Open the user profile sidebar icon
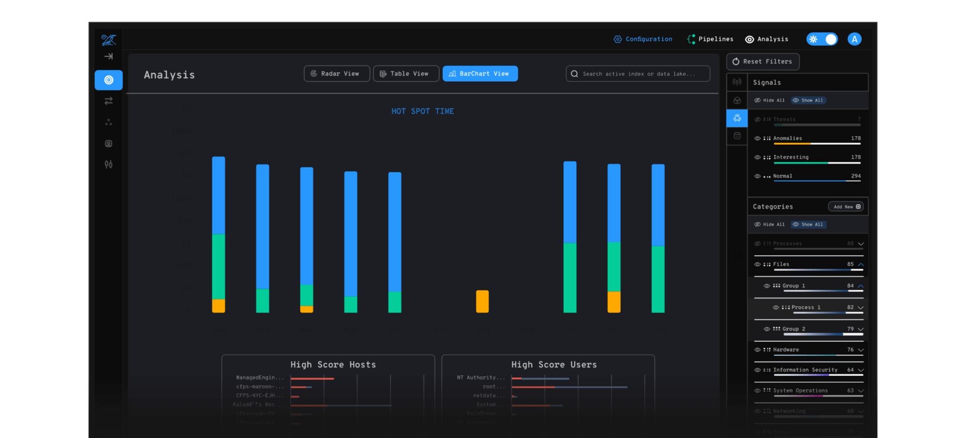 click(109, 143)
